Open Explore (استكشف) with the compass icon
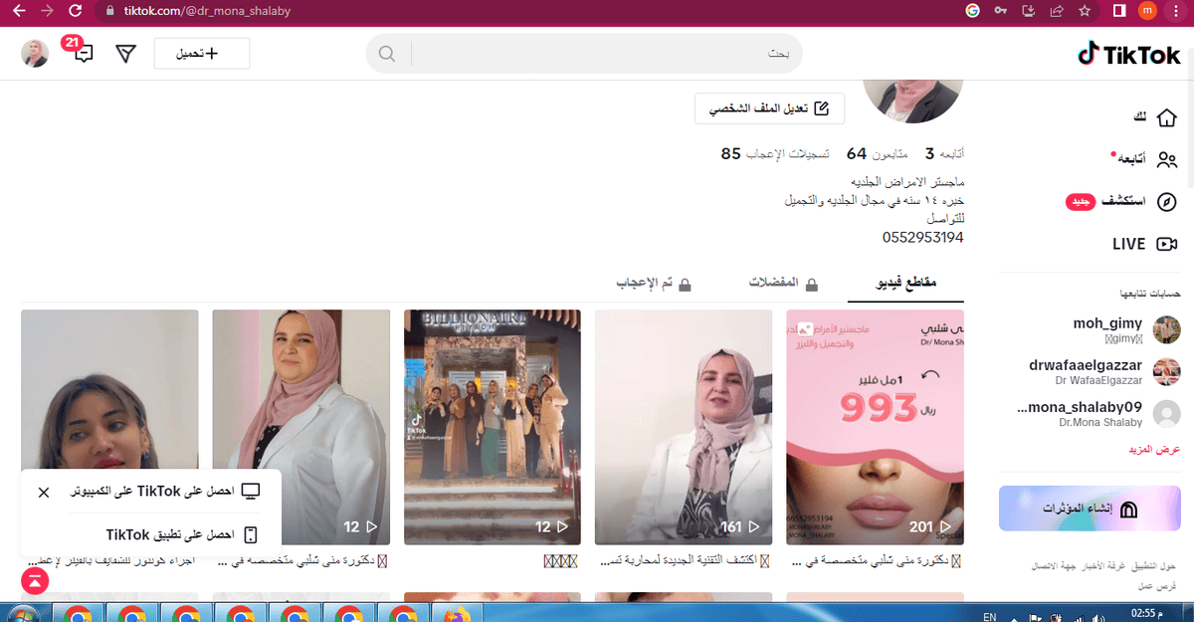 (1164, 201)
